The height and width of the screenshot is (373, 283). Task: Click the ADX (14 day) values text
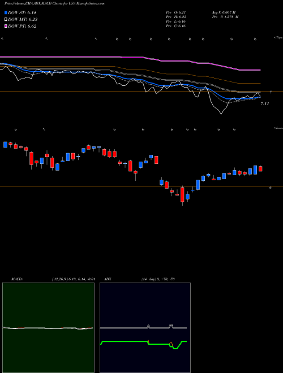coord(157,279)
